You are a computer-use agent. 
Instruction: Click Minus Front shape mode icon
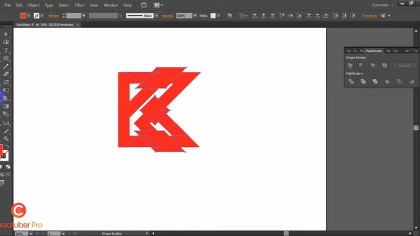point(361,66)
